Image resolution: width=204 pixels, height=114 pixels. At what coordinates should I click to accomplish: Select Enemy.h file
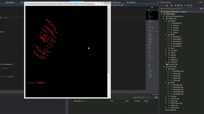pyautogui.click(x=176, y=25)
